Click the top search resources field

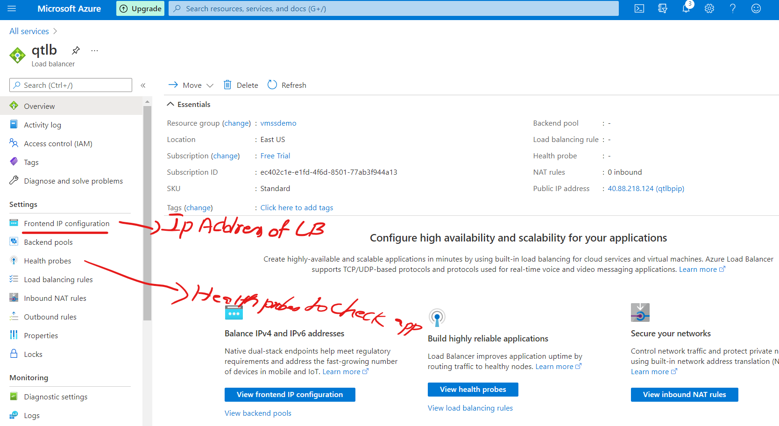coord(394,8)
